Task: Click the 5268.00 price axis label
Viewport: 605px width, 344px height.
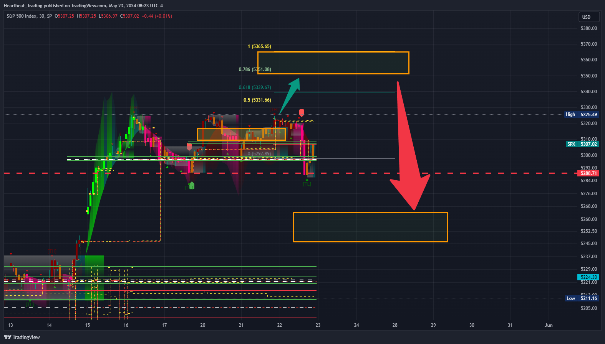Action: (x=589, y=206)
